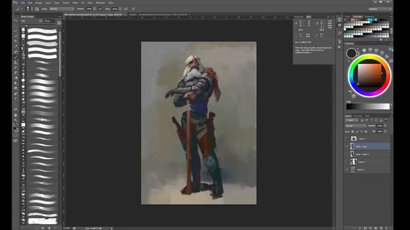Click pressure for opacity icon

point(100,9)
